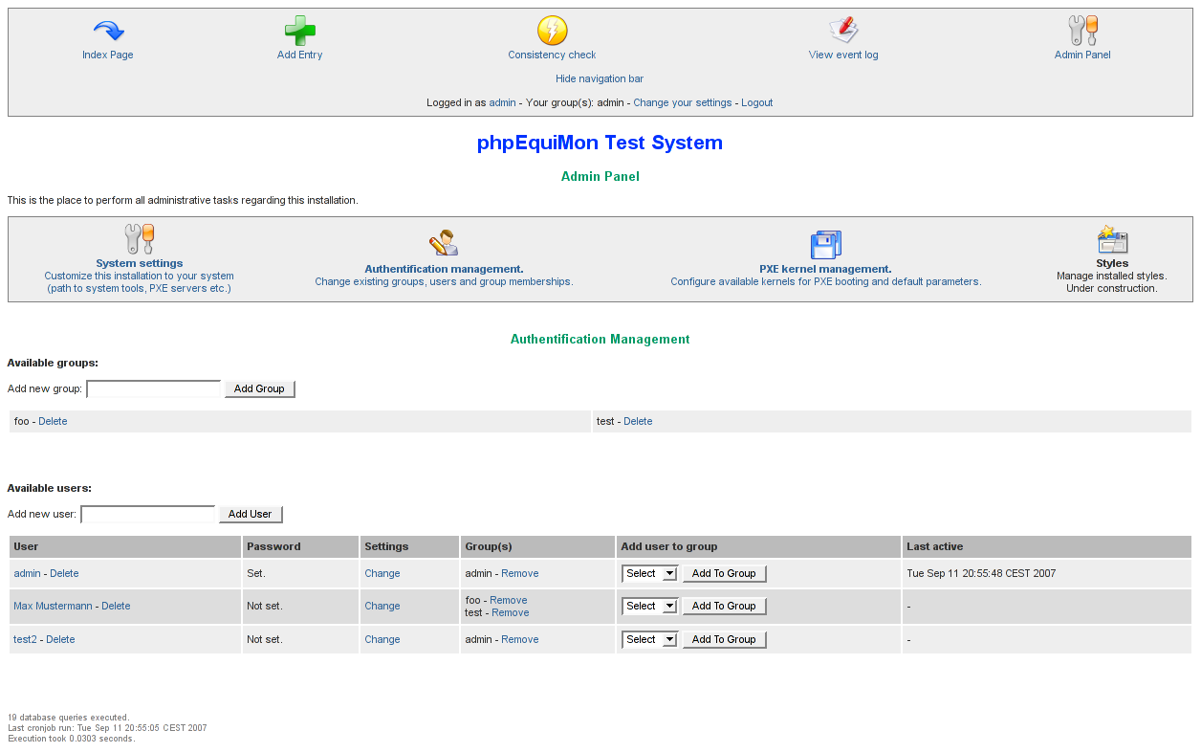Expand the group Select dropdown for test2
Image resolution: width=1201 pixels, height=753 pixels.
pos(649,639)
